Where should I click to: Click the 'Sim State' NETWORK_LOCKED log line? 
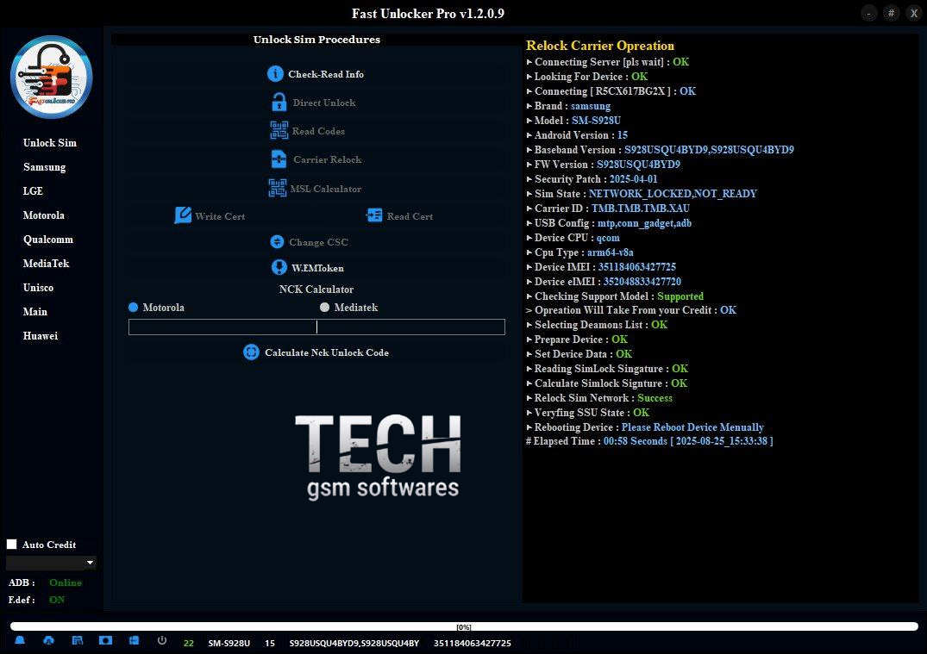[642, 194]
